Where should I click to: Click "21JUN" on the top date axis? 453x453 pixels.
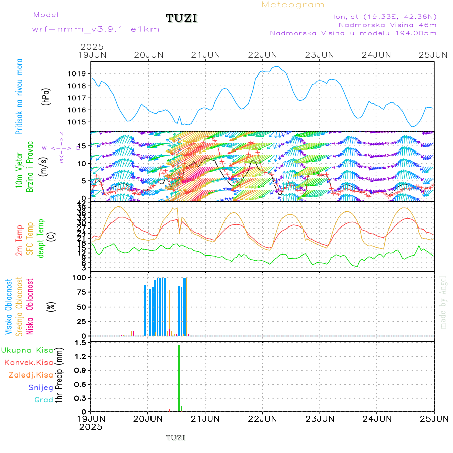click(206, 55)
